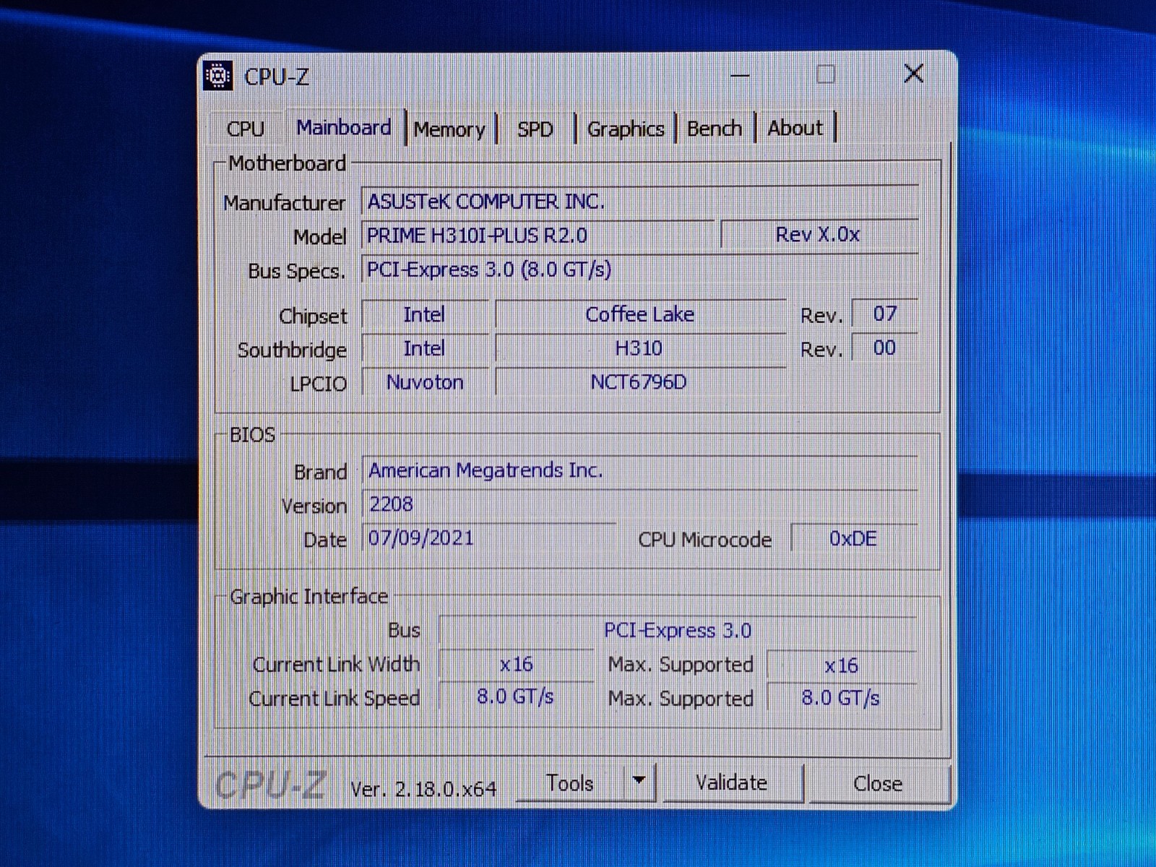Click the Close button at bottom
Screen dimensions: 1156x867
tap(878, 783)
